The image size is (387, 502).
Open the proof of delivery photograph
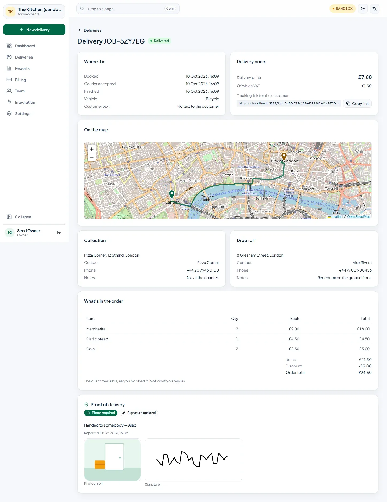click(112, 460)
